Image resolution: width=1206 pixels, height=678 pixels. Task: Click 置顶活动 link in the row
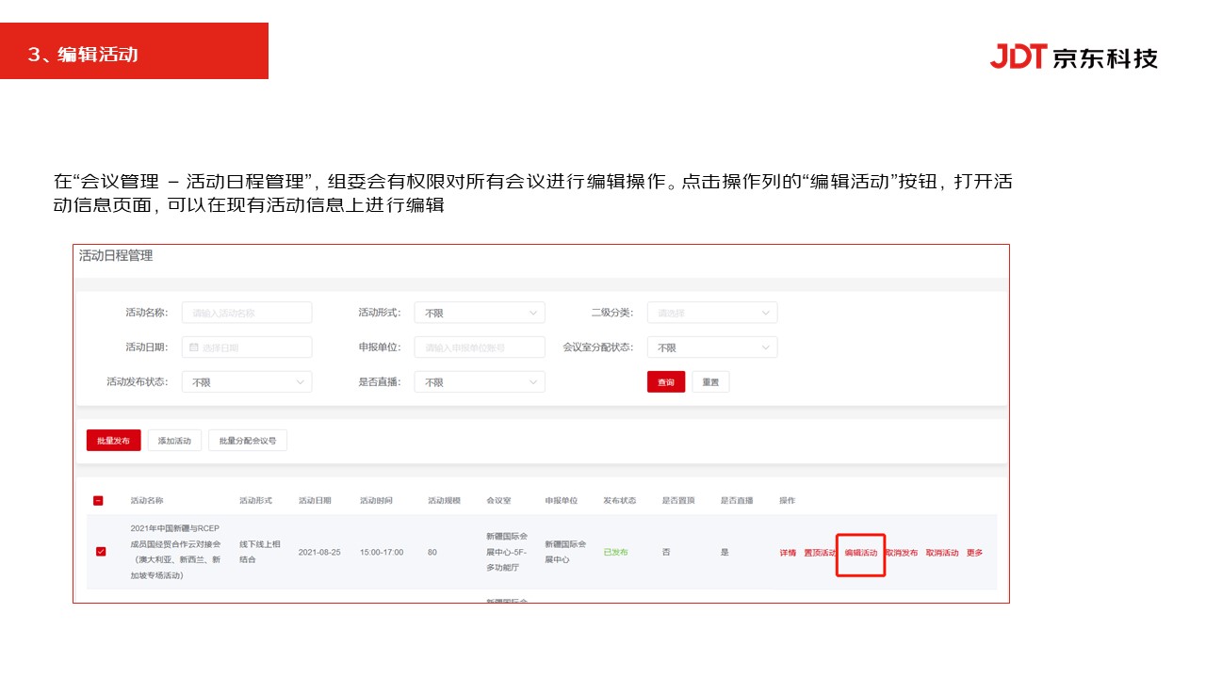click(x=820, y=553)
